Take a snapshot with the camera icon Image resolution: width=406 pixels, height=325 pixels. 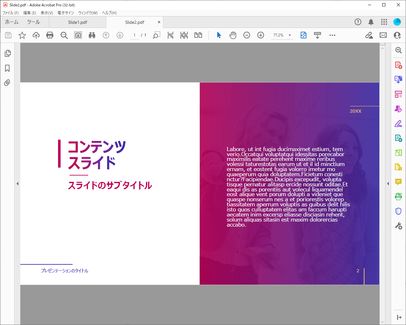click(78, 35)
